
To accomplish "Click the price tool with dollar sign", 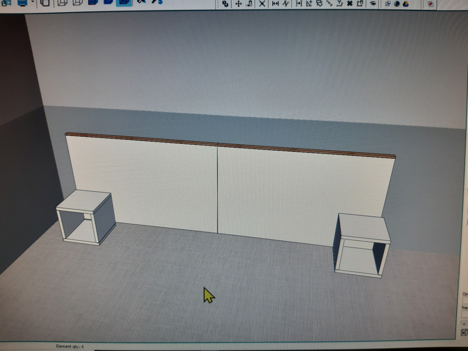I will (x=157, y=2).
